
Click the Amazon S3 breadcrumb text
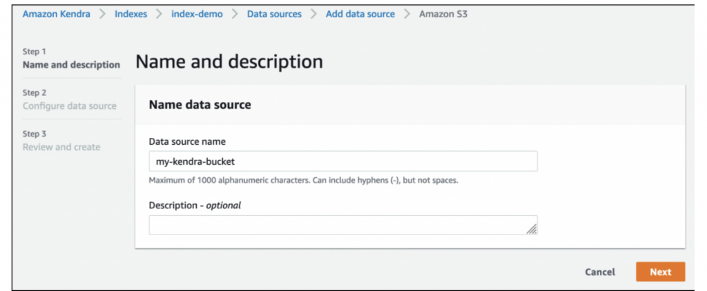point(443,14)
